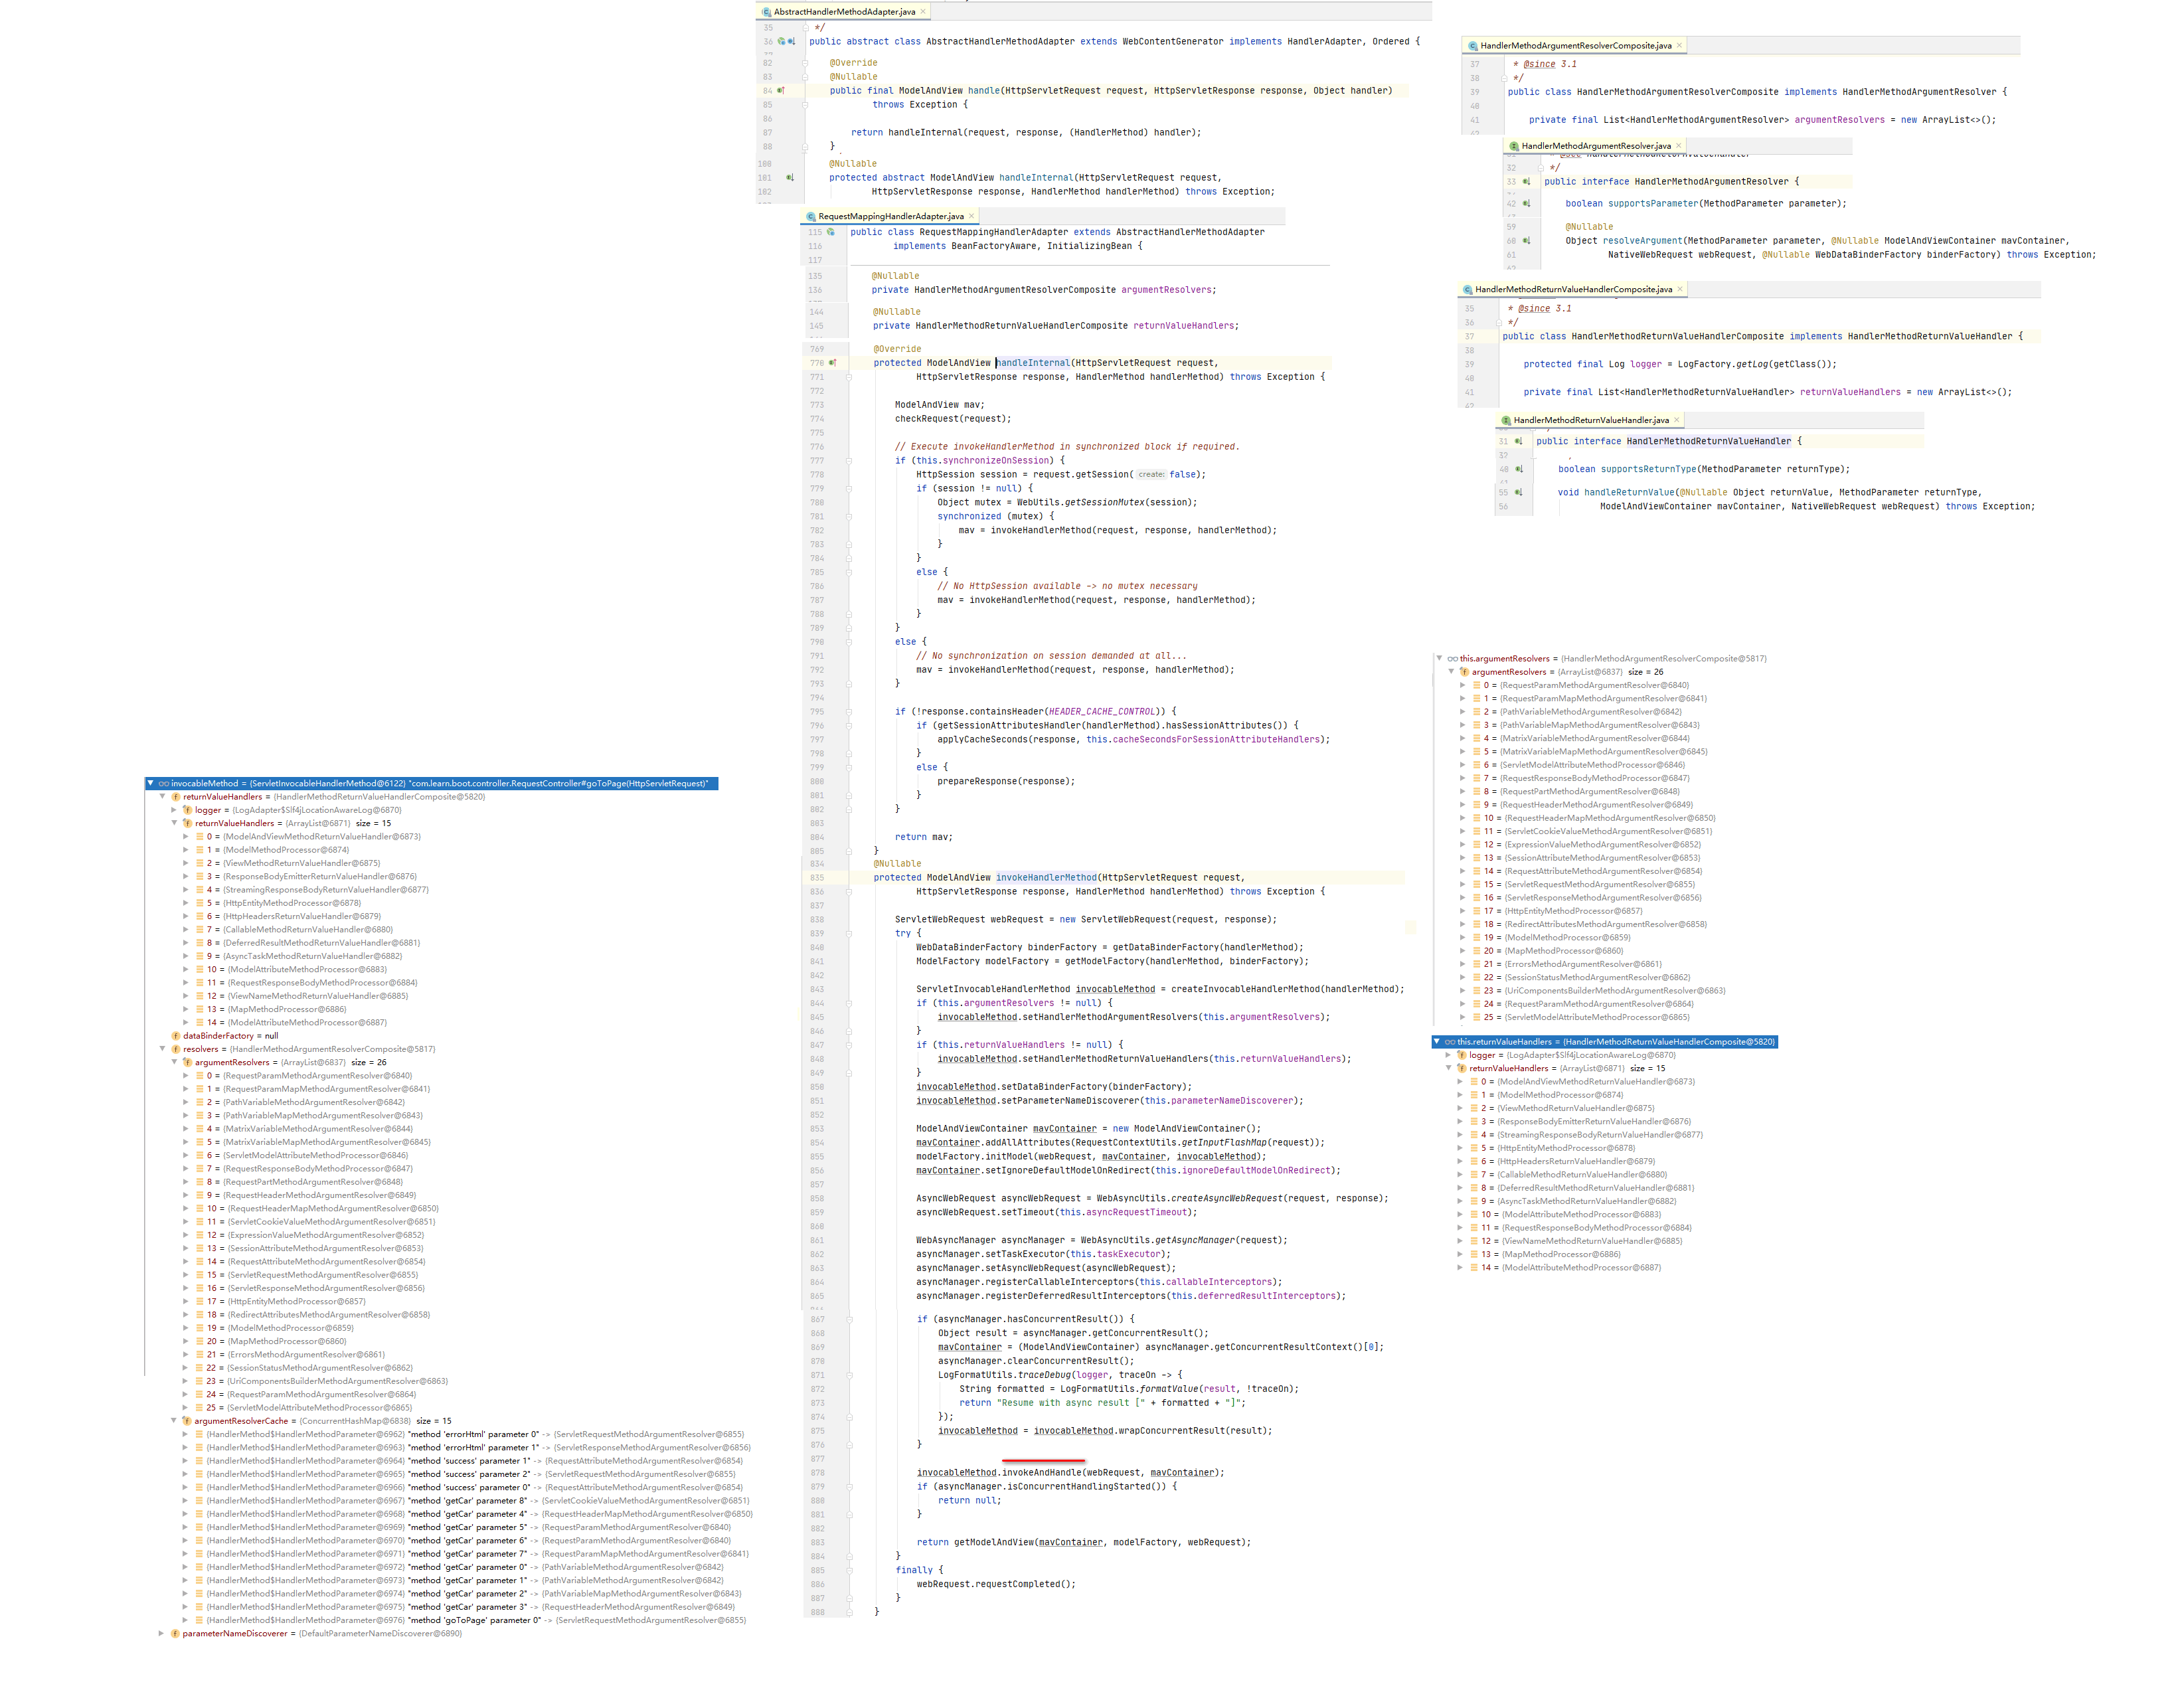Screen dimensions: 2184x1708
Task: Close the AbstractHandlerMethodAdapter.java tab
Action: (923, 12)
